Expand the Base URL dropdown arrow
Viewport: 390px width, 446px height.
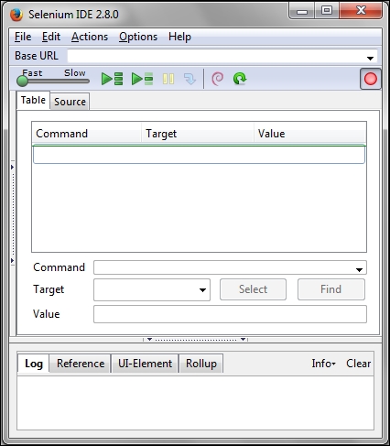pyautogui.click(x=370, y=58)
